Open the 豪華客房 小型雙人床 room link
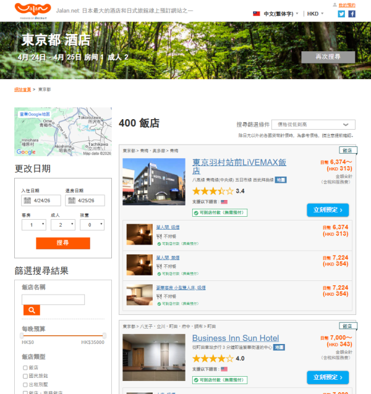This screenshot has height=394, width=371. [181, 288]
